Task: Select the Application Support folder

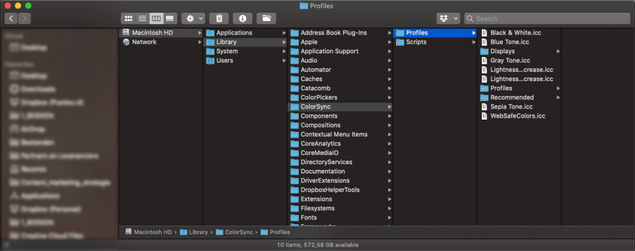Action: click(x=329, y=51)
